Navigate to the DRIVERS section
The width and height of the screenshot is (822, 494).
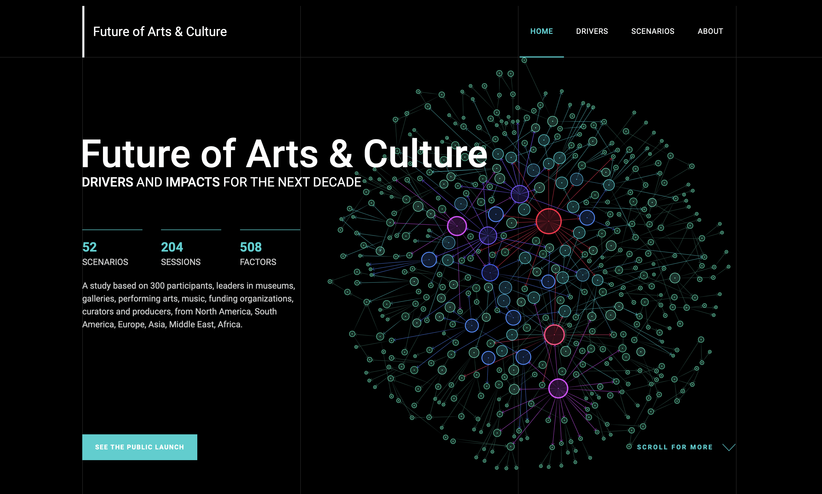click(592, 31)
